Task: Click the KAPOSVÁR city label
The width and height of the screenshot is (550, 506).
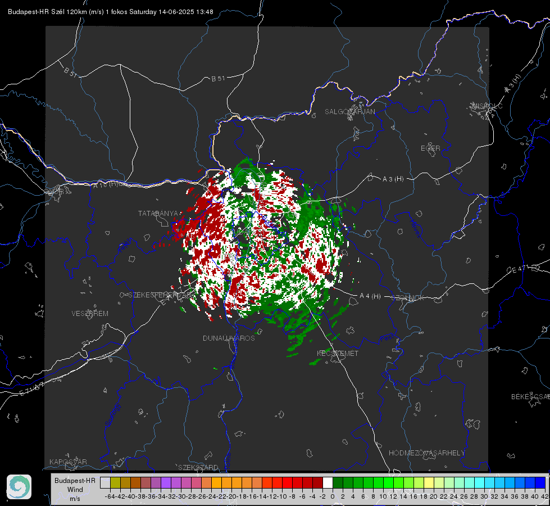Action: coord(68,462)
